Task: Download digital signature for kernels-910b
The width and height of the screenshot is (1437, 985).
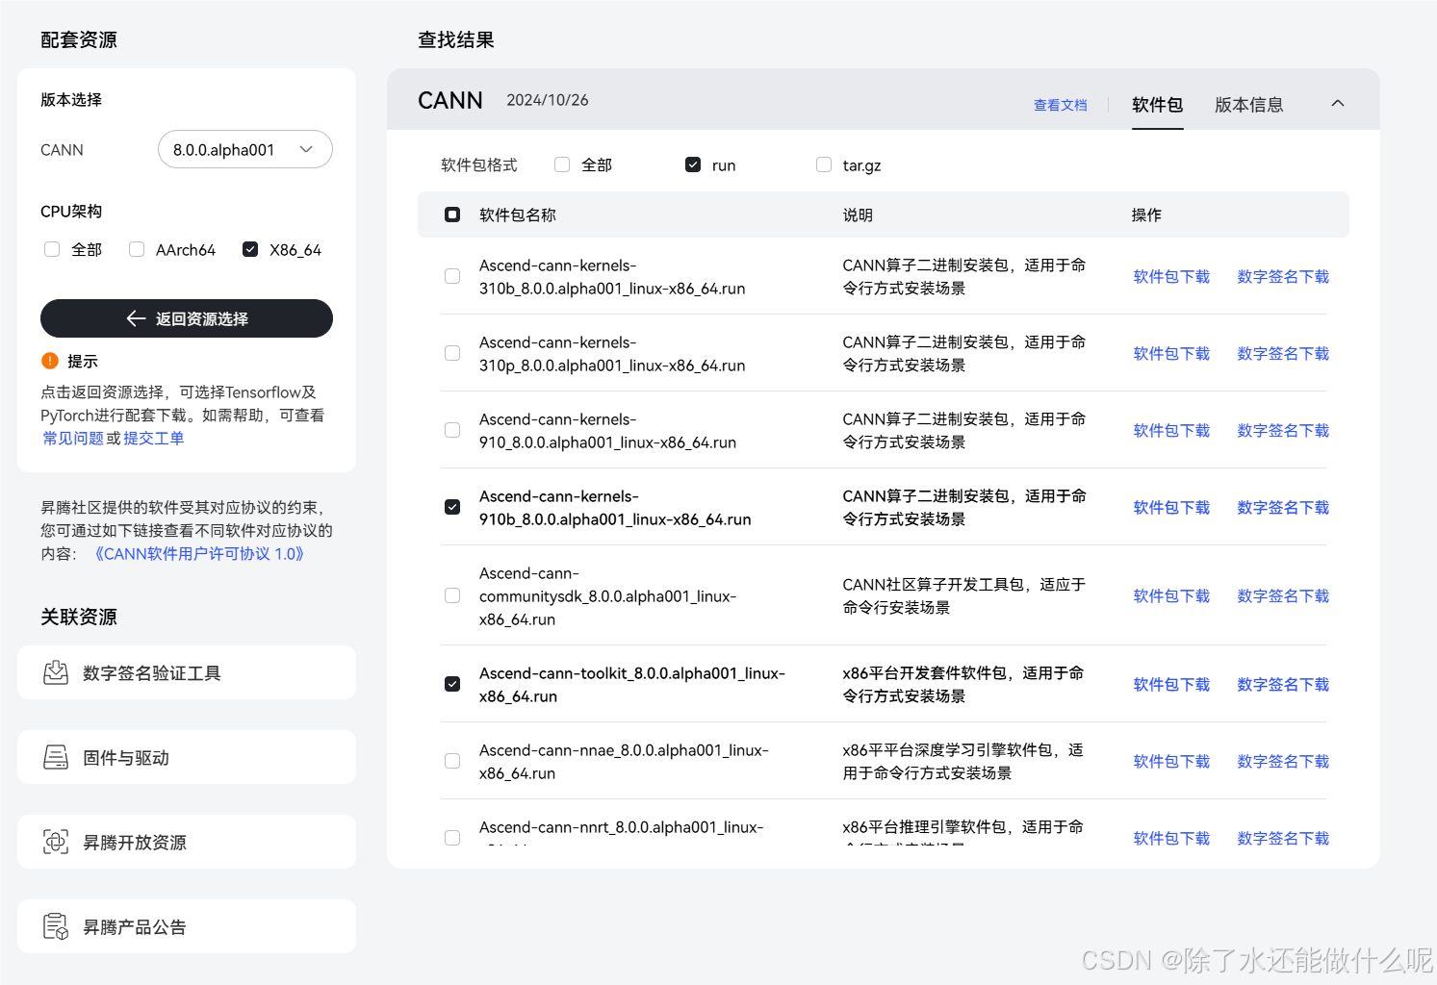Action: pyautogui.click(x=1283, y=507)
